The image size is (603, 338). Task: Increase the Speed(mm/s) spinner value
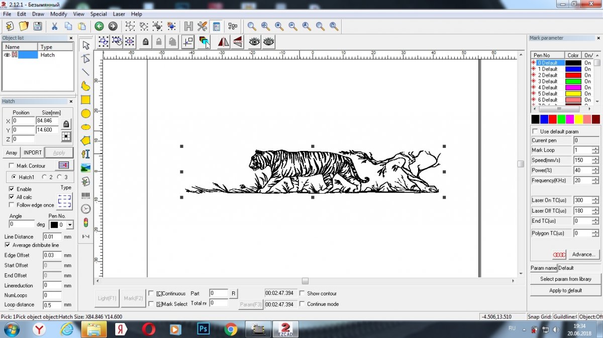[x=595, y=158]
